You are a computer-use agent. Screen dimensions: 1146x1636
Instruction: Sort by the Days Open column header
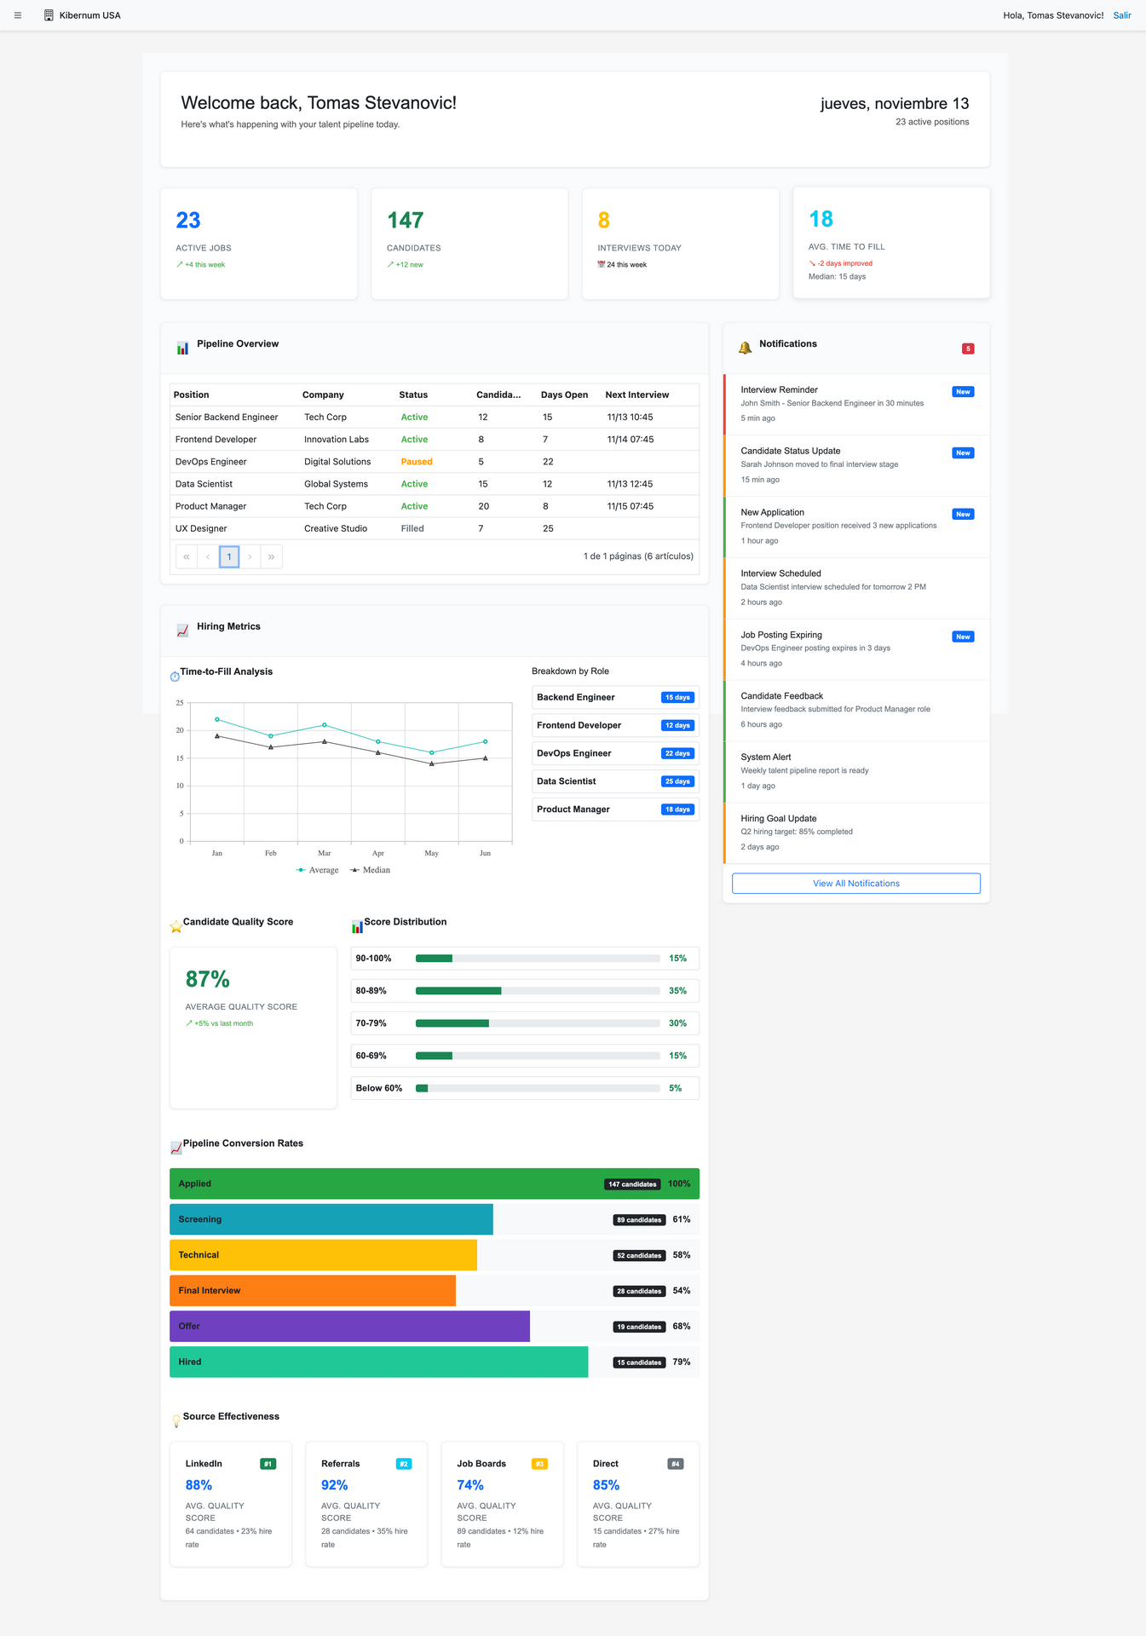(x=564, y=395)
